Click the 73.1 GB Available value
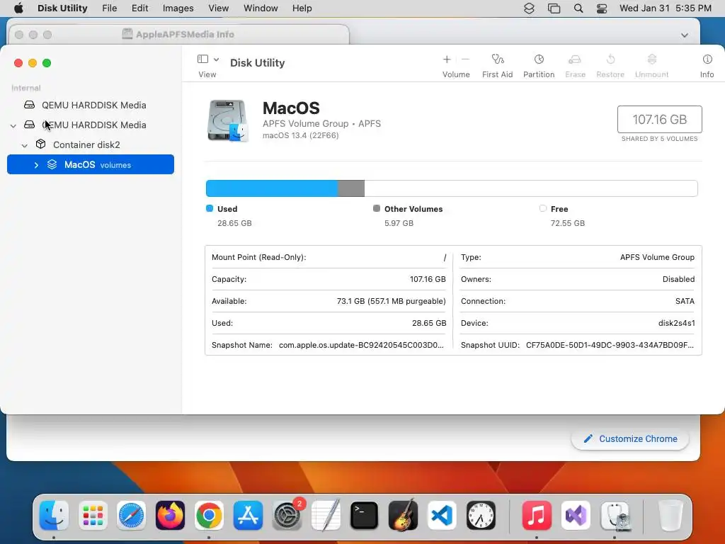Image resolution: width=725 pixels, height=544 pixels. pyautogui.click(x=391, y=301)
